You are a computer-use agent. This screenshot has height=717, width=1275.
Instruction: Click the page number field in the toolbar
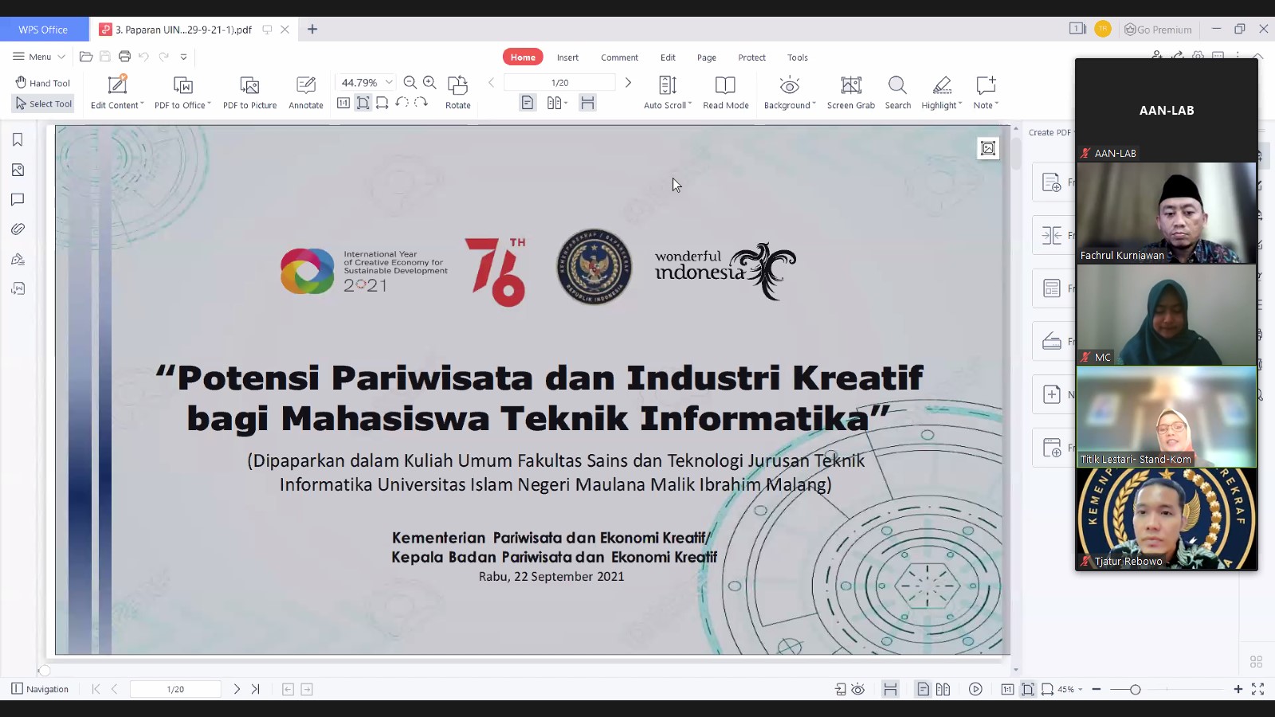pyautogui.click(x=559, y=83)
